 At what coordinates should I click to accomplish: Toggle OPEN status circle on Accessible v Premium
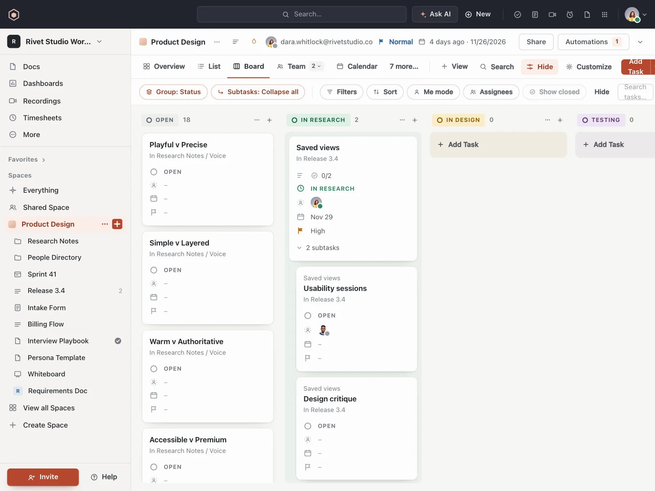[154, 467]
